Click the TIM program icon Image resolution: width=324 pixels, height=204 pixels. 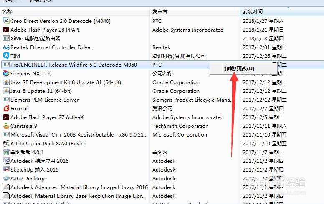6,56
